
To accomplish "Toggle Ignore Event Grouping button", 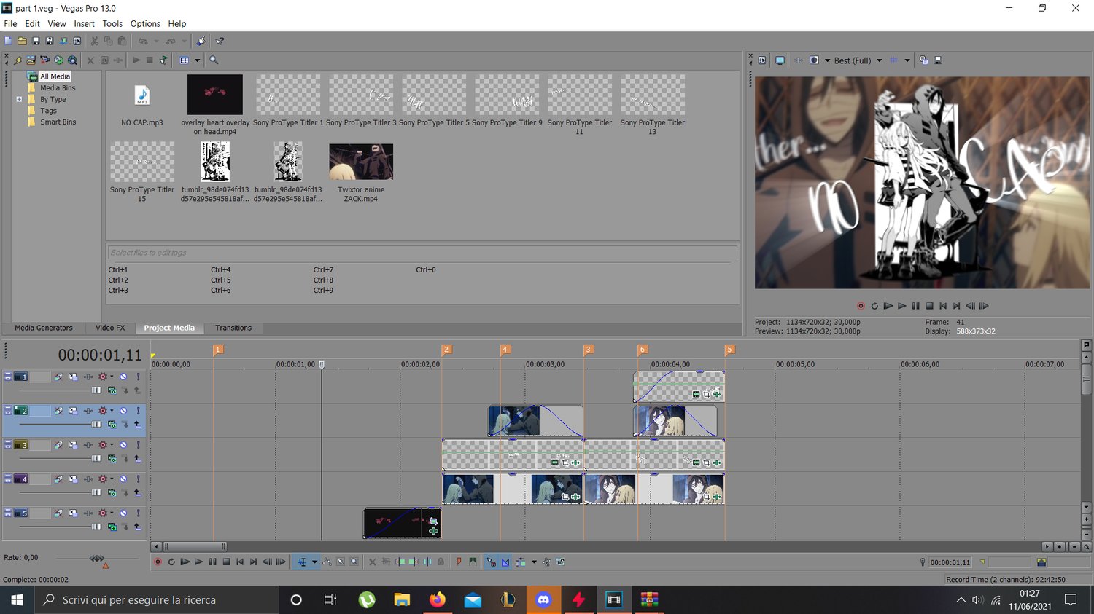I will pyautogui.click(x=560, y=562).
